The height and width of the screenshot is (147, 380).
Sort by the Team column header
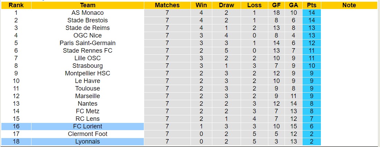(87, 5)
